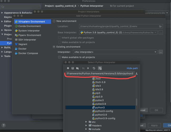Image resolution: width=171 pixels, height=132 pixels.
Task: Click OK in Add Python Interpreter dialog
Action: coord(157,110)
